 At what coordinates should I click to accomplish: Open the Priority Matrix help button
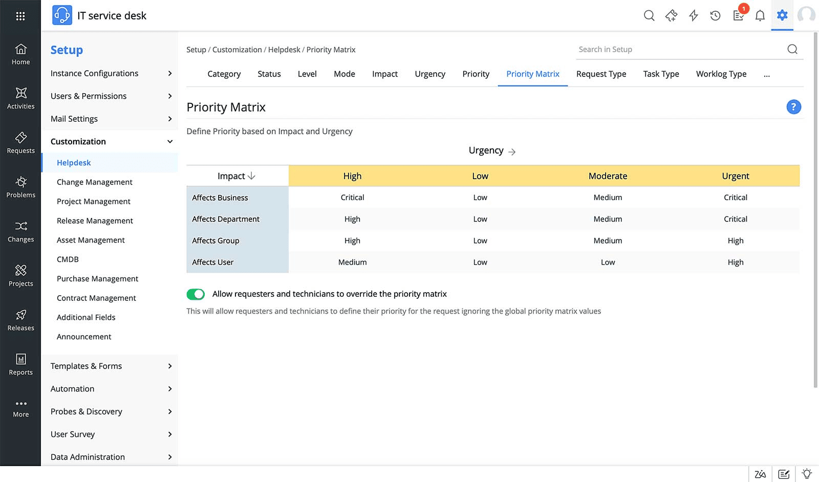coord(793,107)
